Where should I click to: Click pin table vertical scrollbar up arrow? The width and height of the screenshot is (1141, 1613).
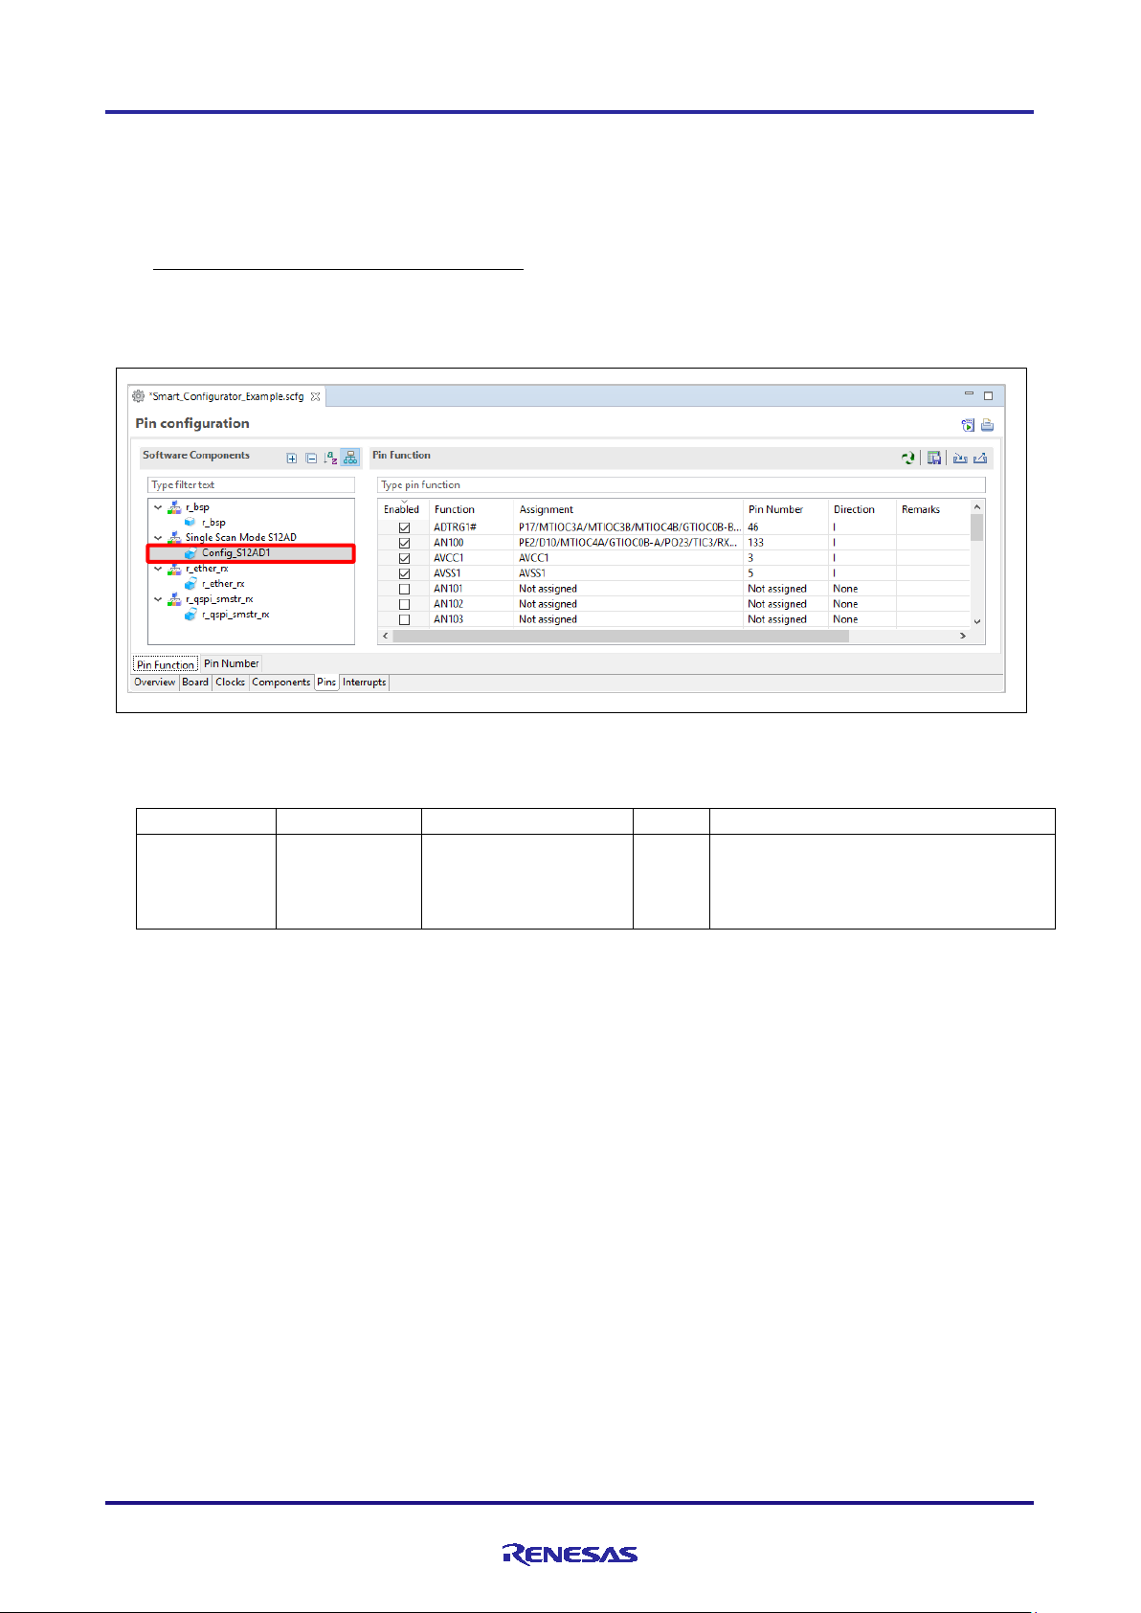976,507
